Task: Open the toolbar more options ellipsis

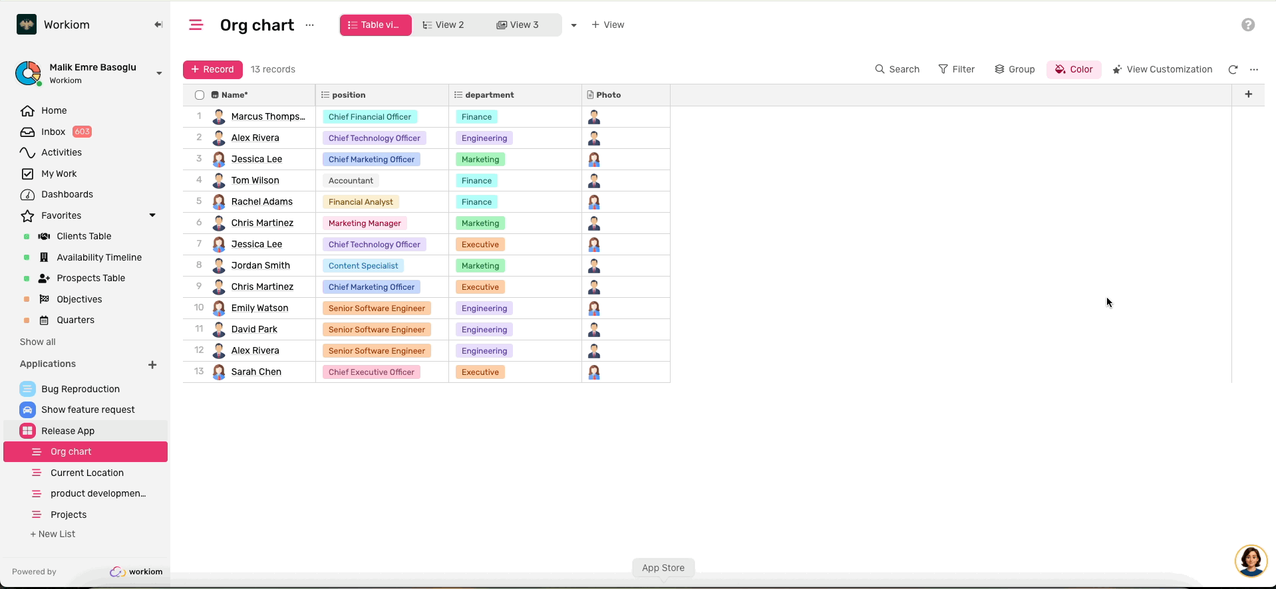Action: pyautogui.click(x=1254, y=69)
